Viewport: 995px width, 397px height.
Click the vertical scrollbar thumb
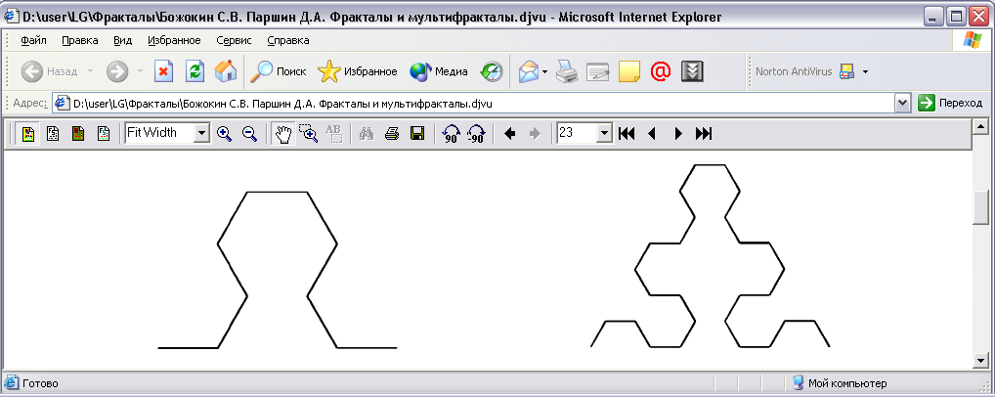pos(981,206)
